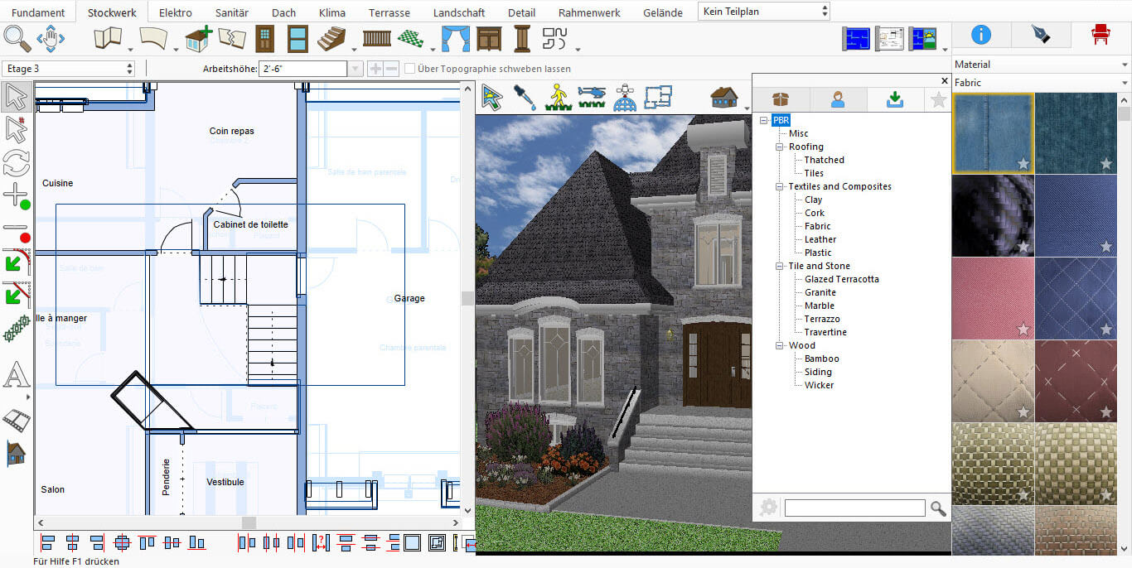
Task: Toggle the favorites star filter tab
Action: point(938,99)
